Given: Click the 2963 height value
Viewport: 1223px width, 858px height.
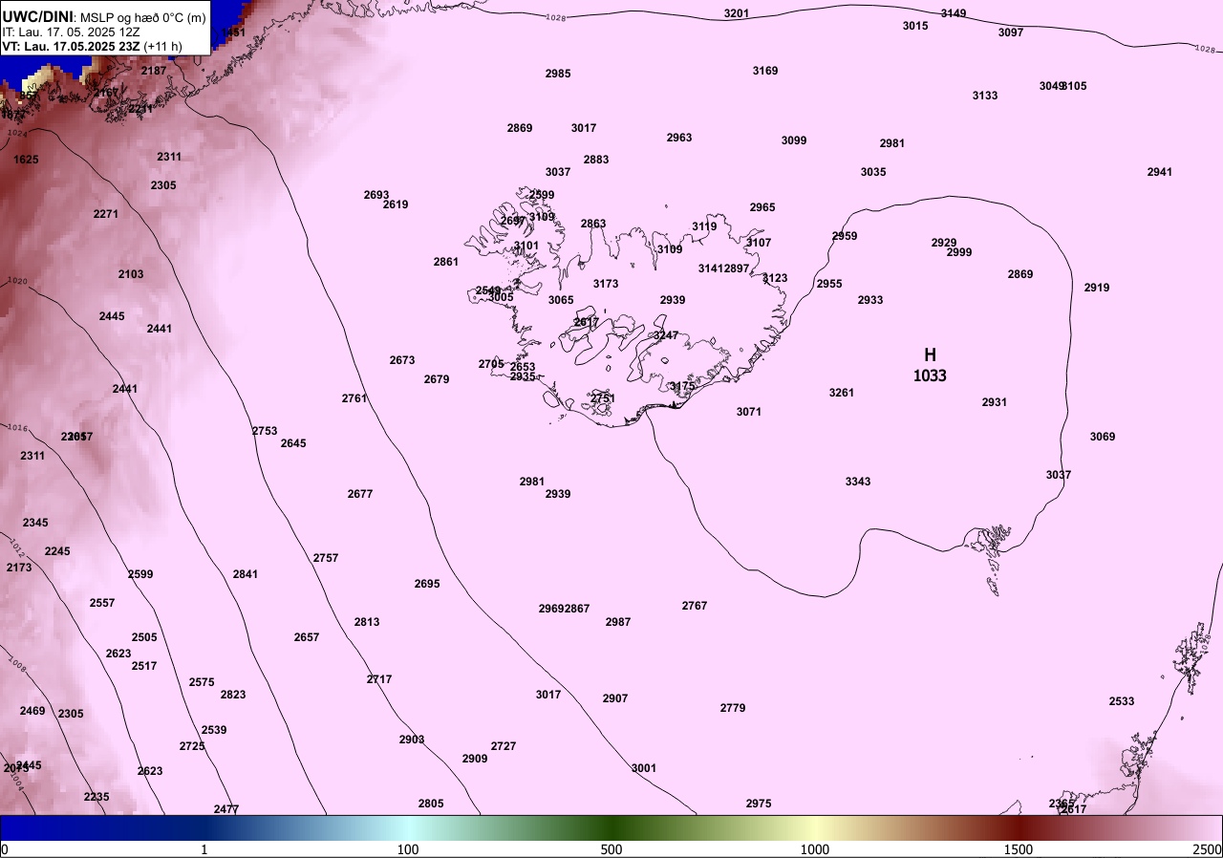Looking at the screenshot, I should pos(679,138).
